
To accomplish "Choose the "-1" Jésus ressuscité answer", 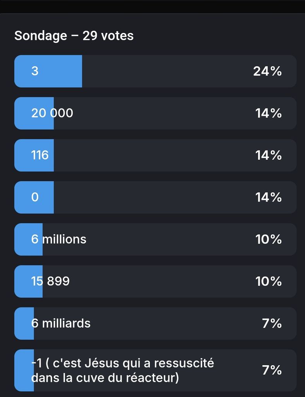I will pos(122,370).
